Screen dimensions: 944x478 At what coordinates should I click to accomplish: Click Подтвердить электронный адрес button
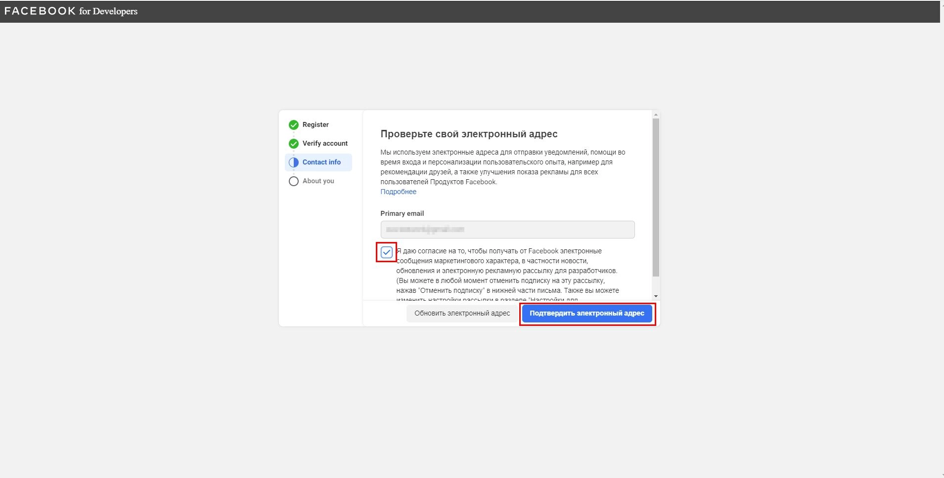tap(587, 313)
